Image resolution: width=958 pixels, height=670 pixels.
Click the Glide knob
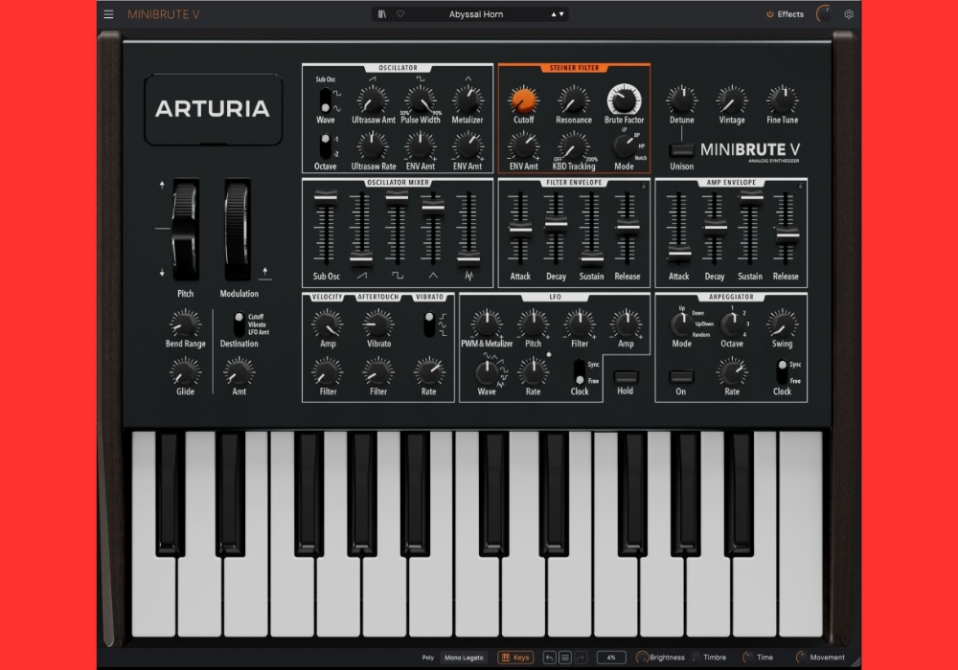coord(185,371)
